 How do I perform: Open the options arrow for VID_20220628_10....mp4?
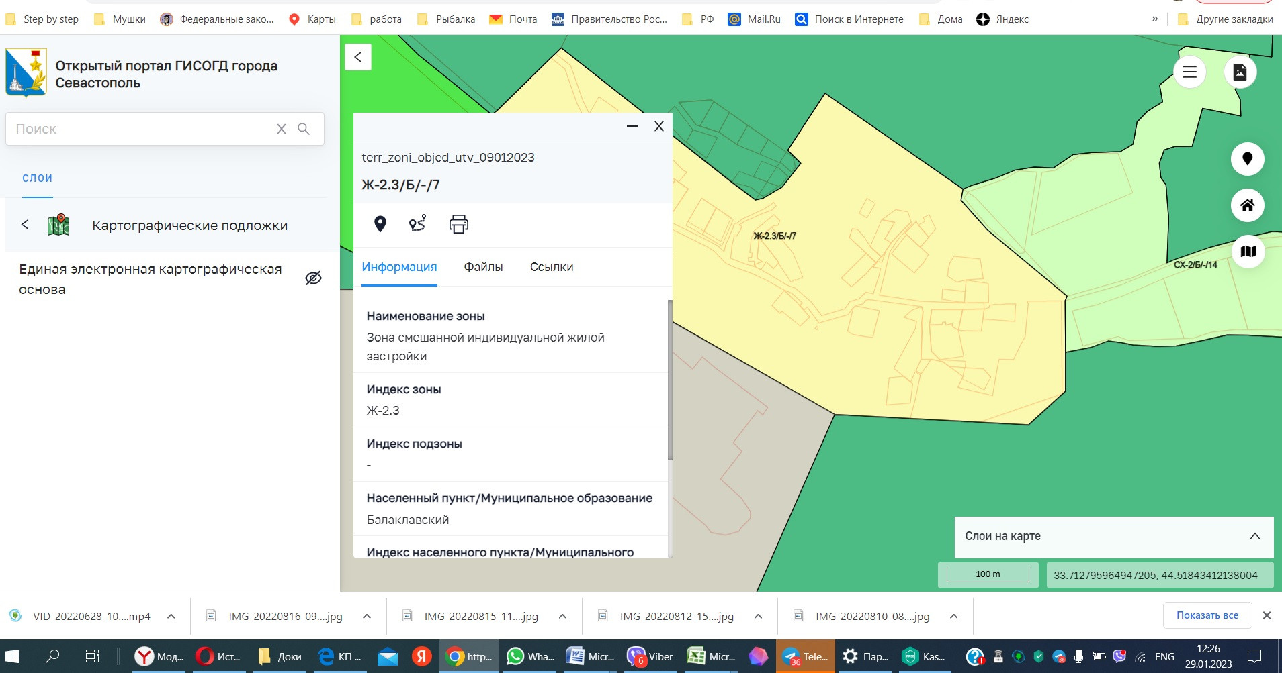[x=171, y=616]
